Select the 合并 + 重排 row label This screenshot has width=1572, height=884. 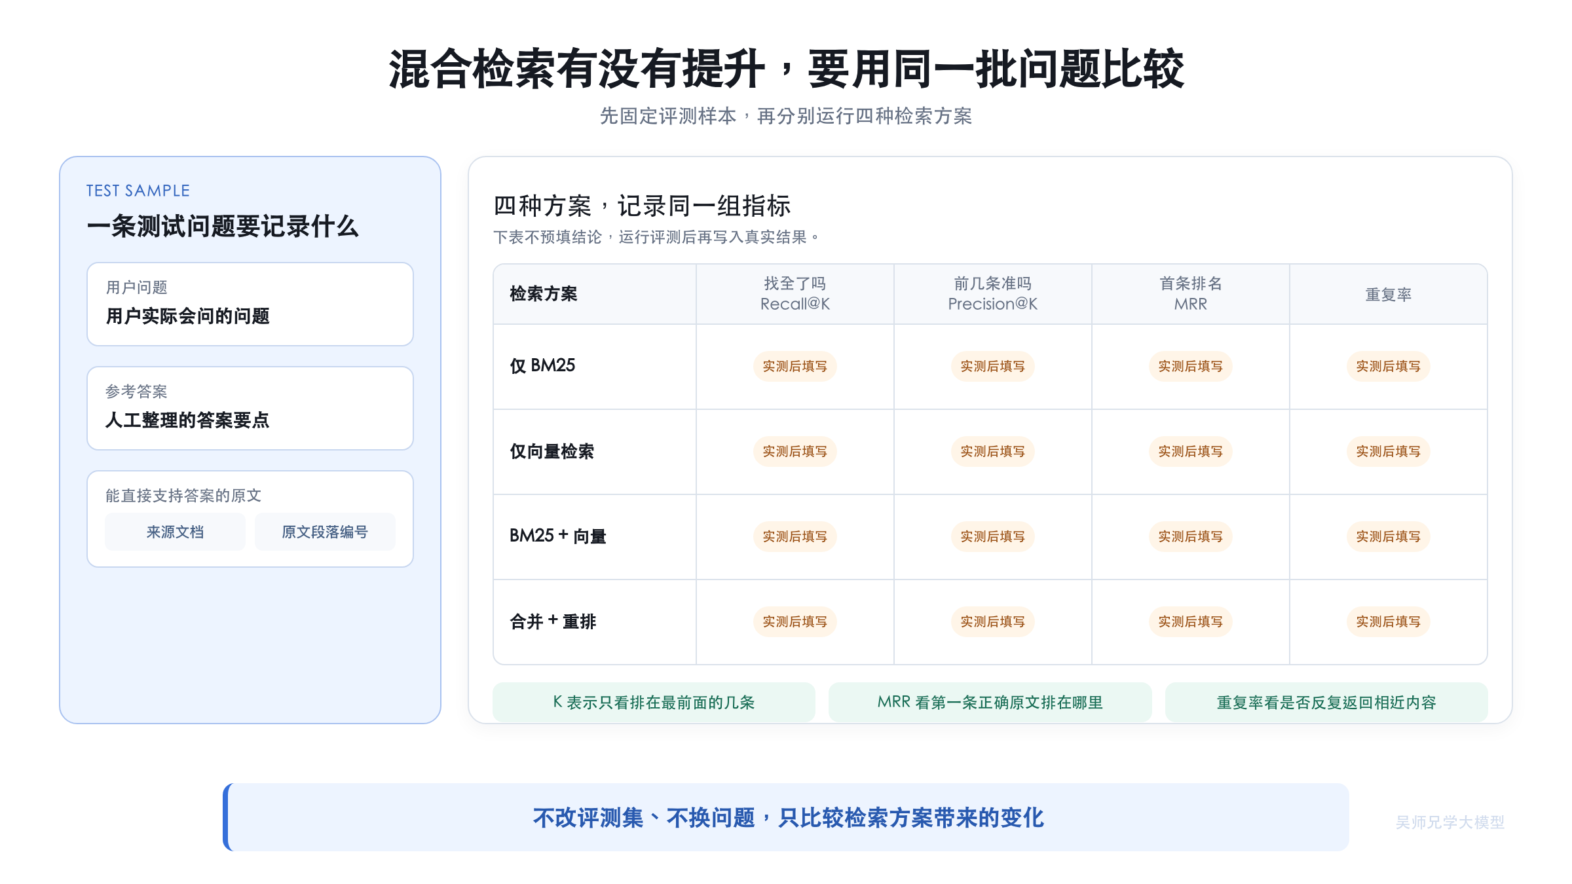point(553,621)
